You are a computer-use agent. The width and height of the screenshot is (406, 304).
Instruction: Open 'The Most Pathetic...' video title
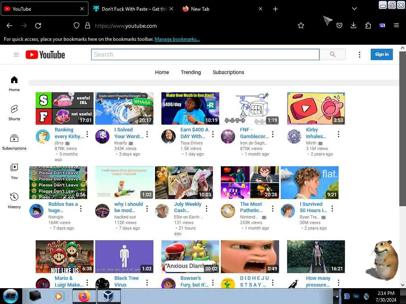pyautogui.click(x=251, y=207)
